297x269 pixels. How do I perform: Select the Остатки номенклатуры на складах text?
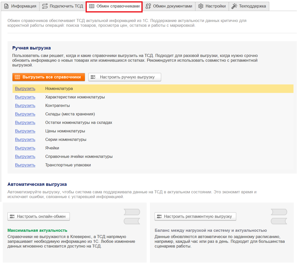click(x=79, y=123)
